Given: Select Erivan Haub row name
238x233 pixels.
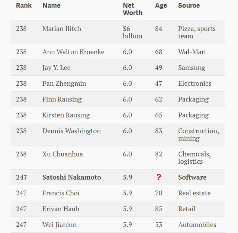Looking at the screenshot, I should 61,209.
